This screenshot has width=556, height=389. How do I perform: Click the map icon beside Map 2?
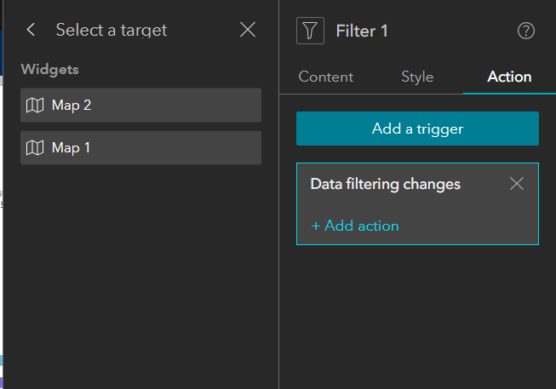point(35,106)
